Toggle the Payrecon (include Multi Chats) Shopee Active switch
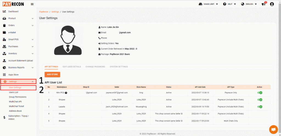281x136 pixels. pyautogui.click(x=260, y=100)
